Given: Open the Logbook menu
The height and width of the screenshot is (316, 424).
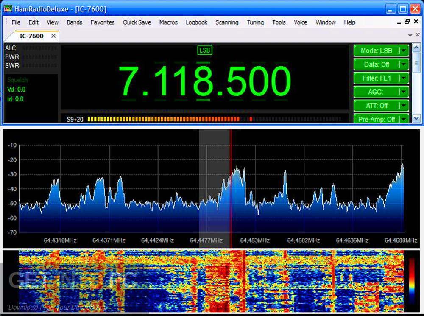Looking at the screenshot, I should [x=196, y=22].
